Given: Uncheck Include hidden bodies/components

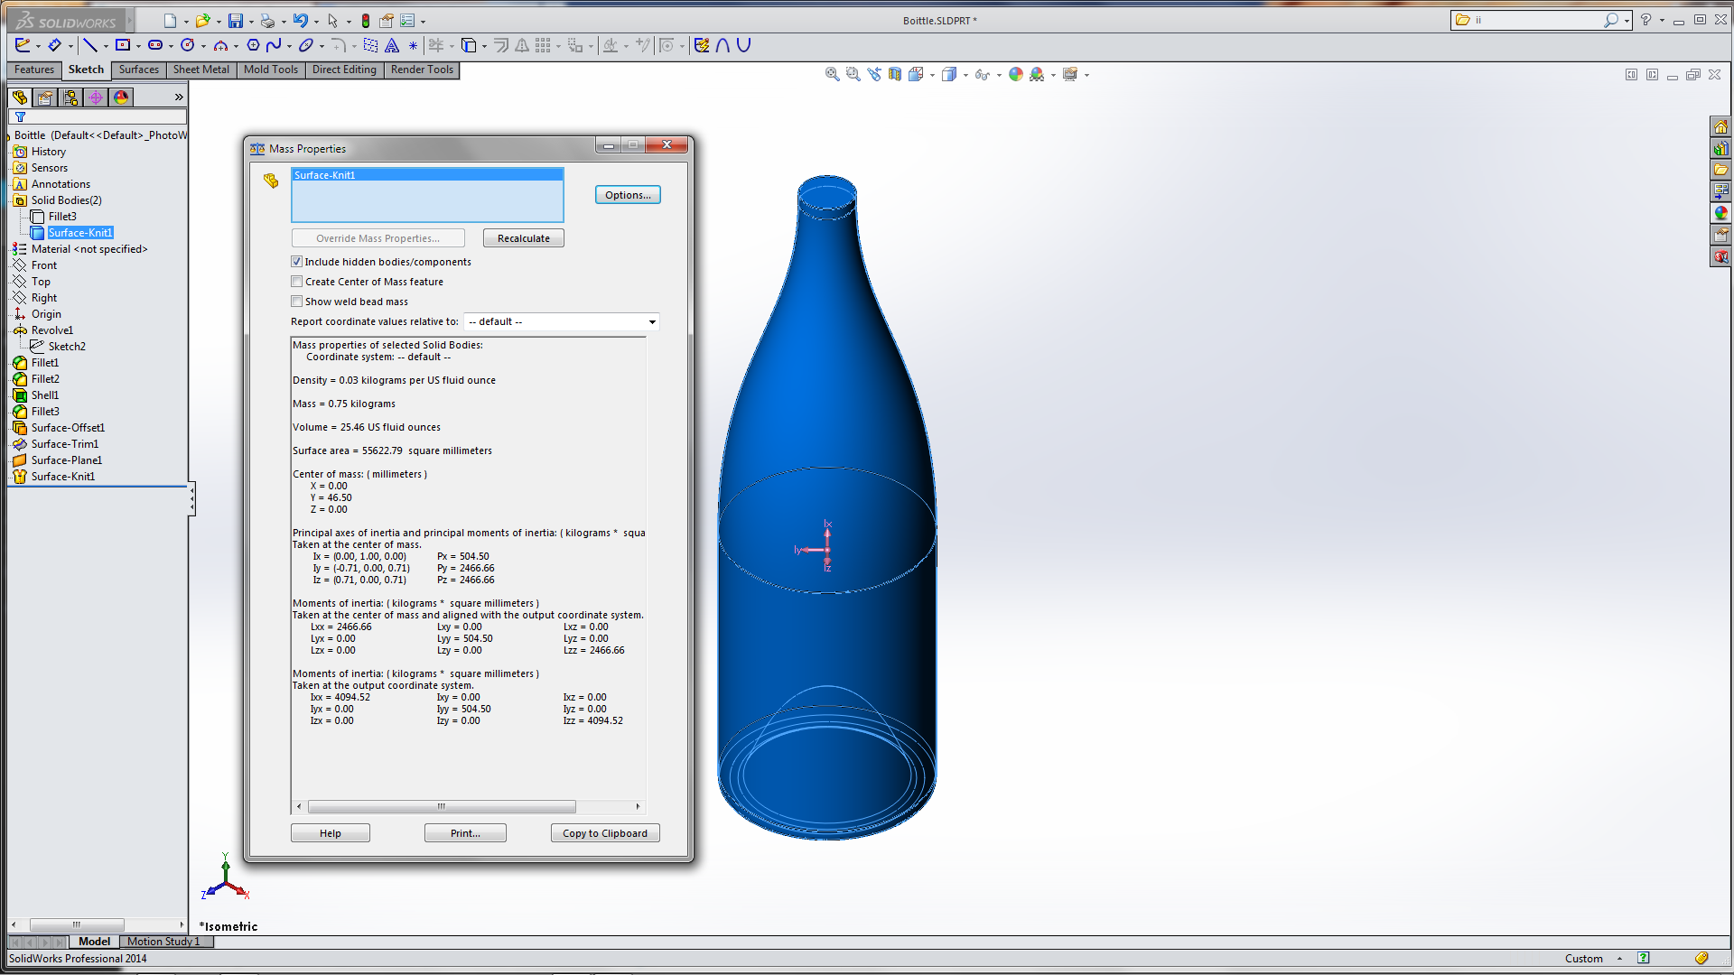Looking at the screenshot, I should (296, 262).
